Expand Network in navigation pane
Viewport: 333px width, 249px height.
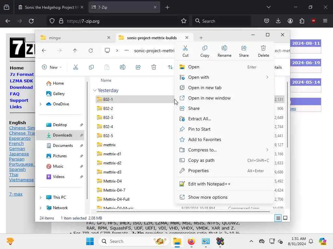pos(40,208)
